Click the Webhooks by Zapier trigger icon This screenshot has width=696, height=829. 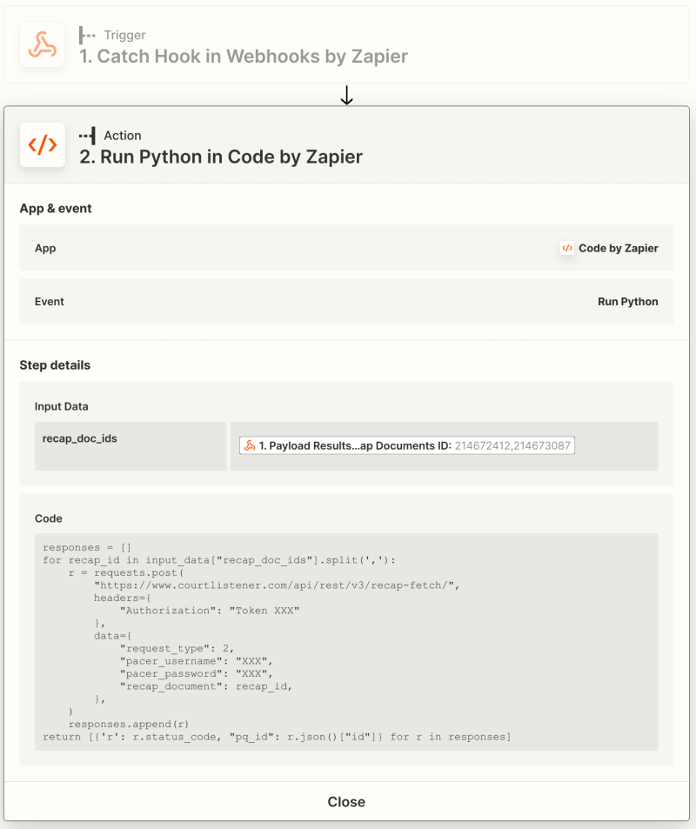pos(43,44)
